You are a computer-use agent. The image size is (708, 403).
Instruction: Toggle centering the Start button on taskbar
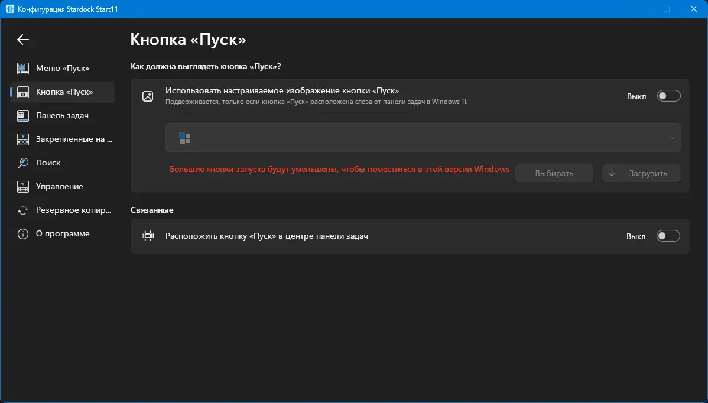pos(668,236)
